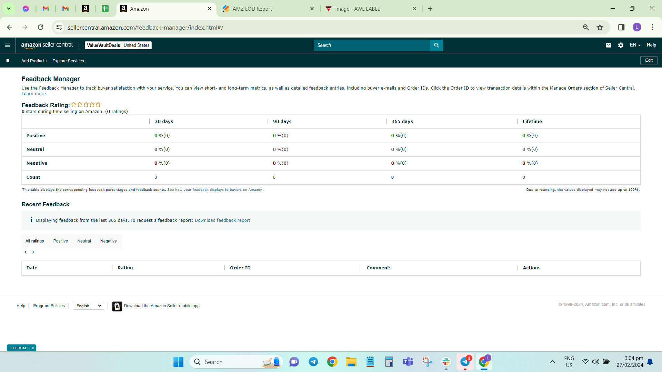Dismiss the FEEDBACK tab with its X
Image resolution: width=662 pixels, height=372 pixels.
pos(33,348)
